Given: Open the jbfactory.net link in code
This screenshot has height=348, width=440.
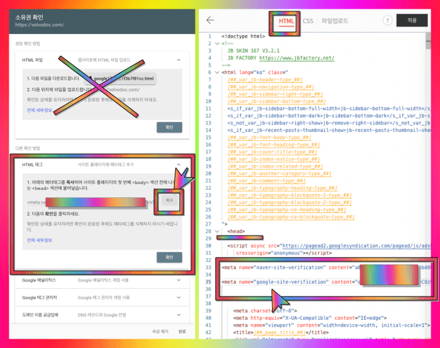Looking at the screenshot, I should [x=297, y=58].
